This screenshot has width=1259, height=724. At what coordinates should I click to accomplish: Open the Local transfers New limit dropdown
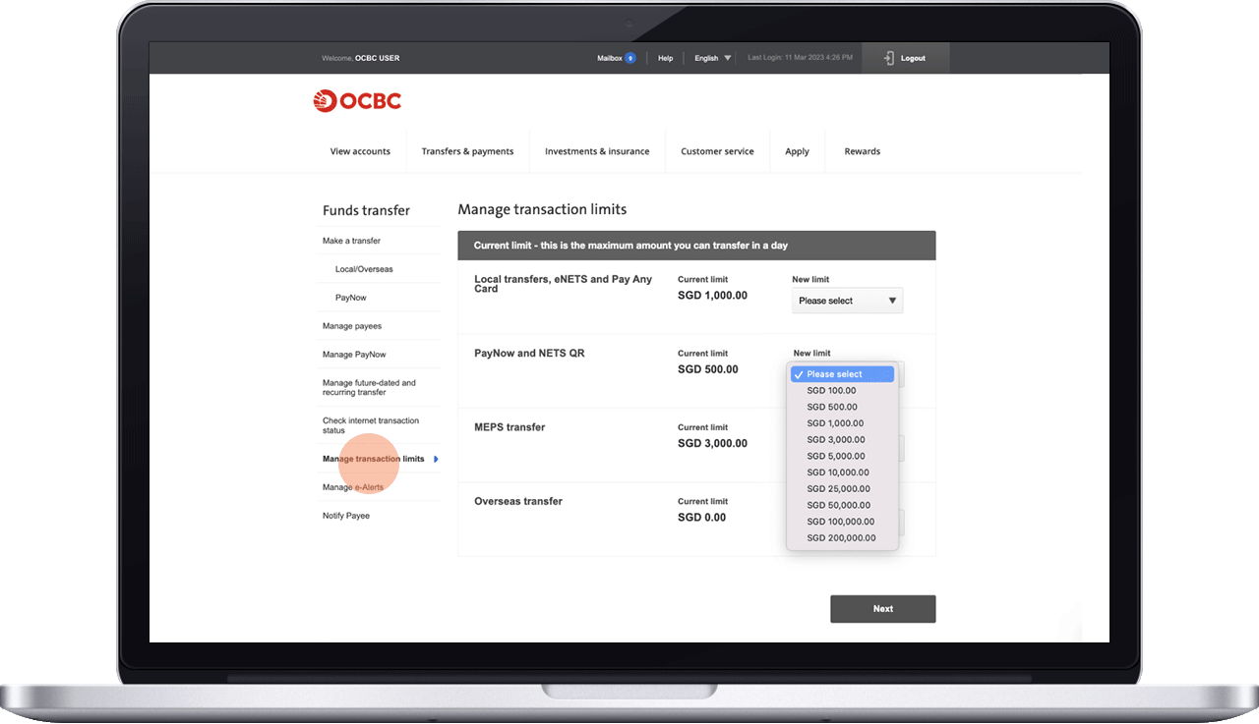[x=847, y=301]
